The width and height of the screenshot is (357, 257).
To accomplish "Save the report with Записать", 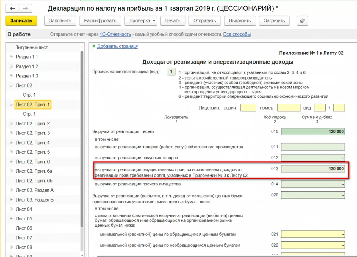I will pos(21,21).
